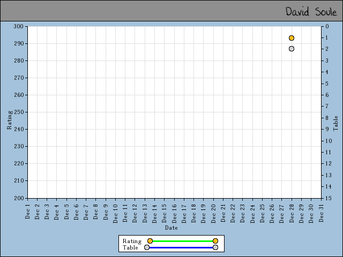Click the Table label in legend
343x257 pixels.
point(130,247)
